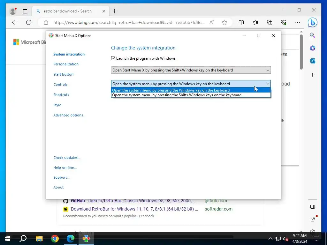Screen dimensions: 327x245
Task: Open Bing Copilot sidebar button
Action: tap(312, 22)
